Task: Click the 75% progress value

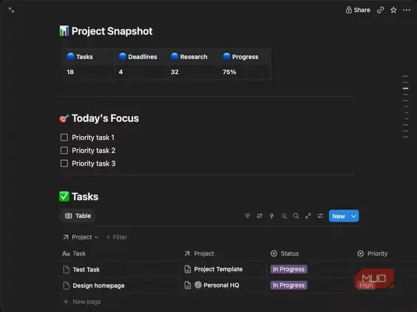Action: 229,72
